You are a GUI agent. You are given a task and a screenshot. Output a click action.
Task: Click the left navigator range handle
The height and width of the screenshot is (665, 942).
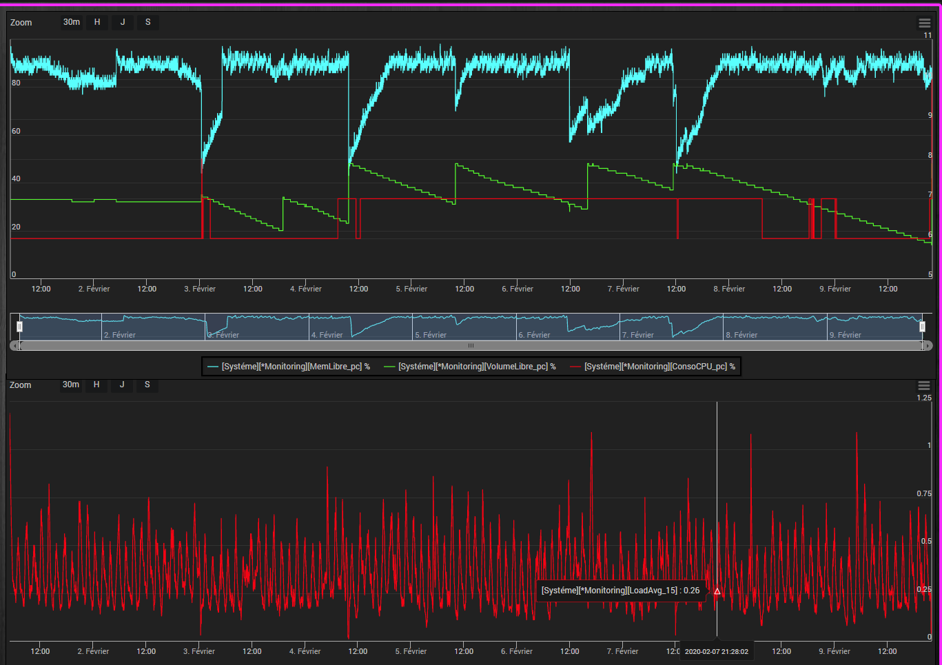tap(19, 327)
